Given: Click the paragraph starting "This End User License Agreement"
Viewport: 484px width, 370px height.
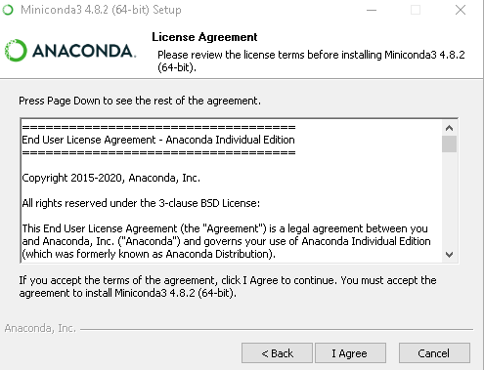Looking at the screenshot, I should tap(226, 241).
